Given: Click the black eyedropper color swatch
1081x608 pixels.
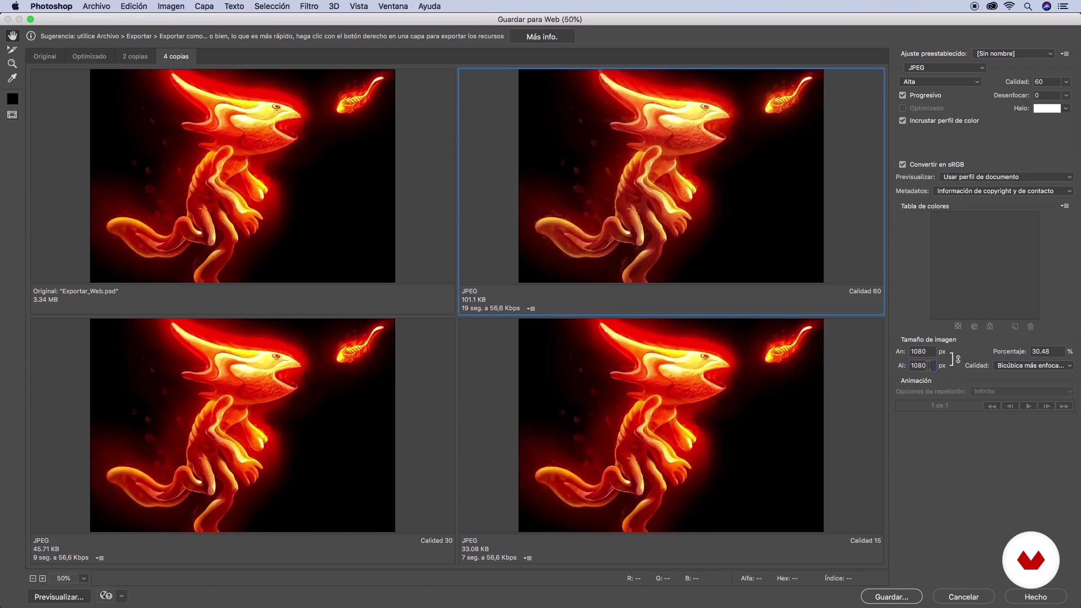Looking at the screenshot, I should click(x=12, y=99).
